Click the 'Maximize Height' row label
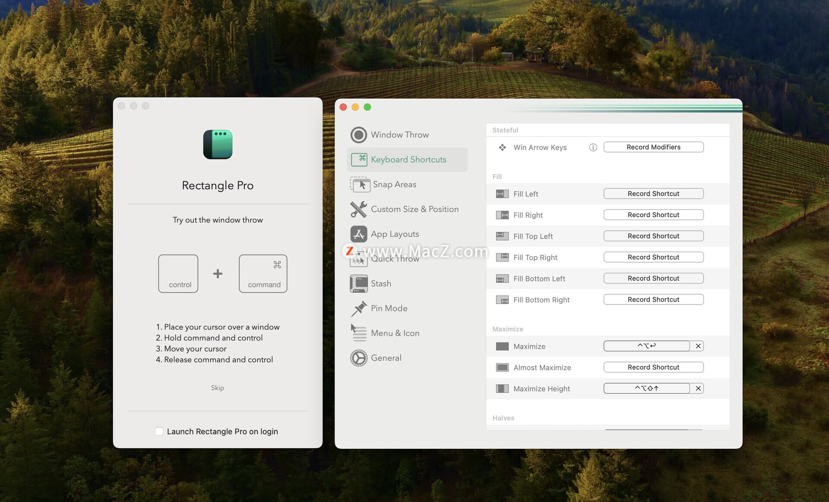 542,389
